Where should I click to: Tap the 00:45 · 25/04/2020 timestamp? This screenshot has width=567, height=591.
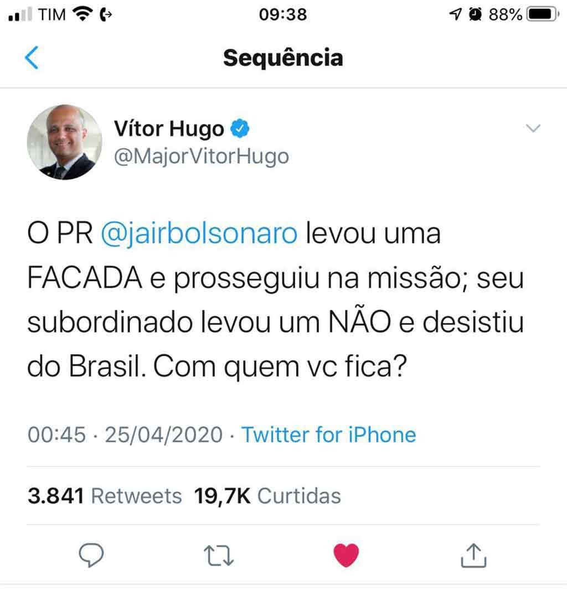point(125,434)
